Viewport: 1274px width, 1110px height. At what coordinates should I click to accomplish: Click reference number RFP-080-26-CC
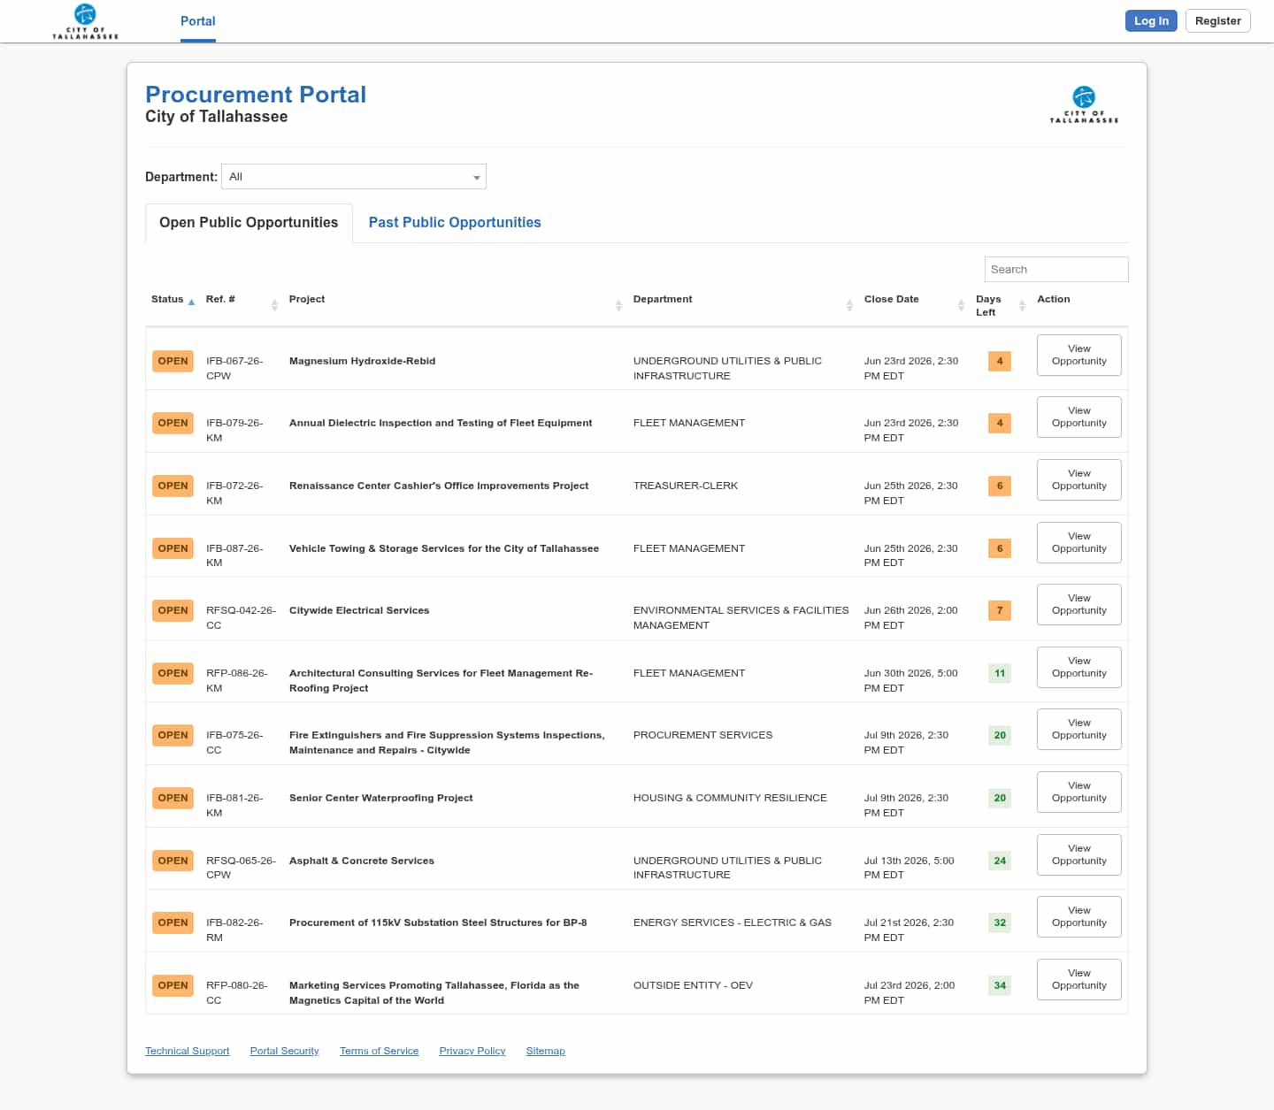coord(236,992)
